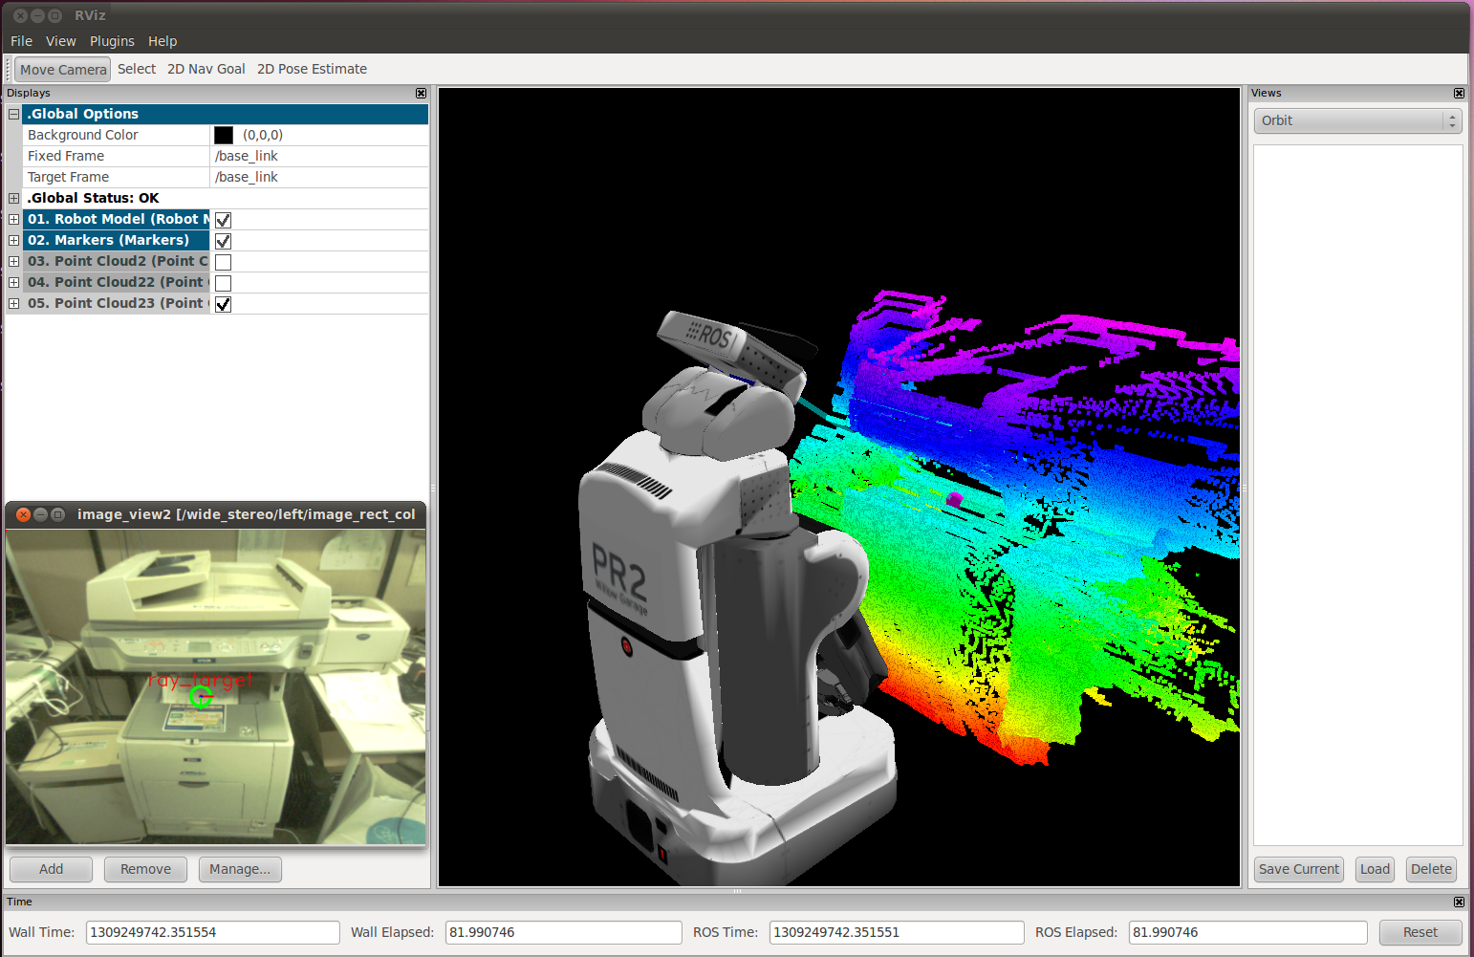The width and height of the screenshot is (1474, 957).
Task: Expand the 04. Point Cloud22 display
Action: click(x=13, y=282)
